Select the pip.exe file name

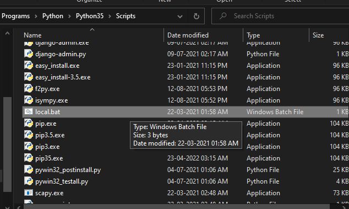pyautogui.click(x=46, y=124)
